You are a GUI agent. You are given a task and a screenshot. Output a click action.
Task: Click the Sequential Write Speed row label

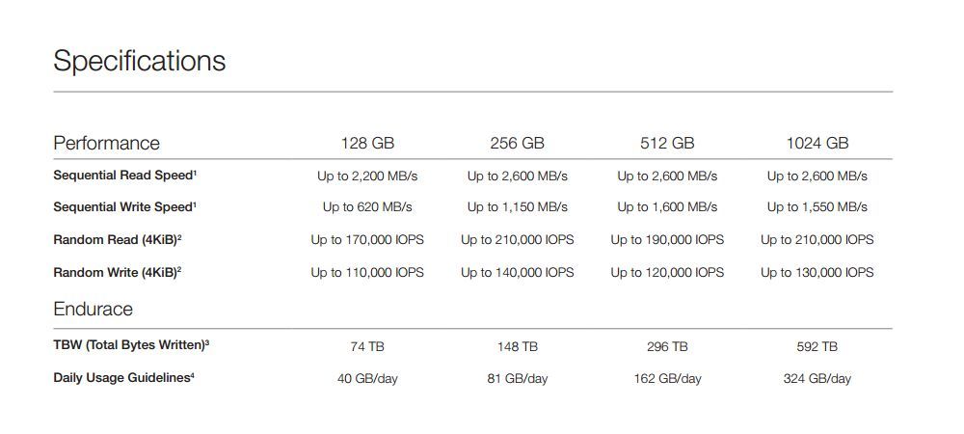(x=124, y=206)
